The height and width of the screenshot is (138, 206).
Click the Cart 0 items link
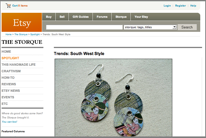point(20,6)
